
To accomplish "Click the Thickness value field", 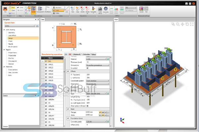I will coord(98,62).
